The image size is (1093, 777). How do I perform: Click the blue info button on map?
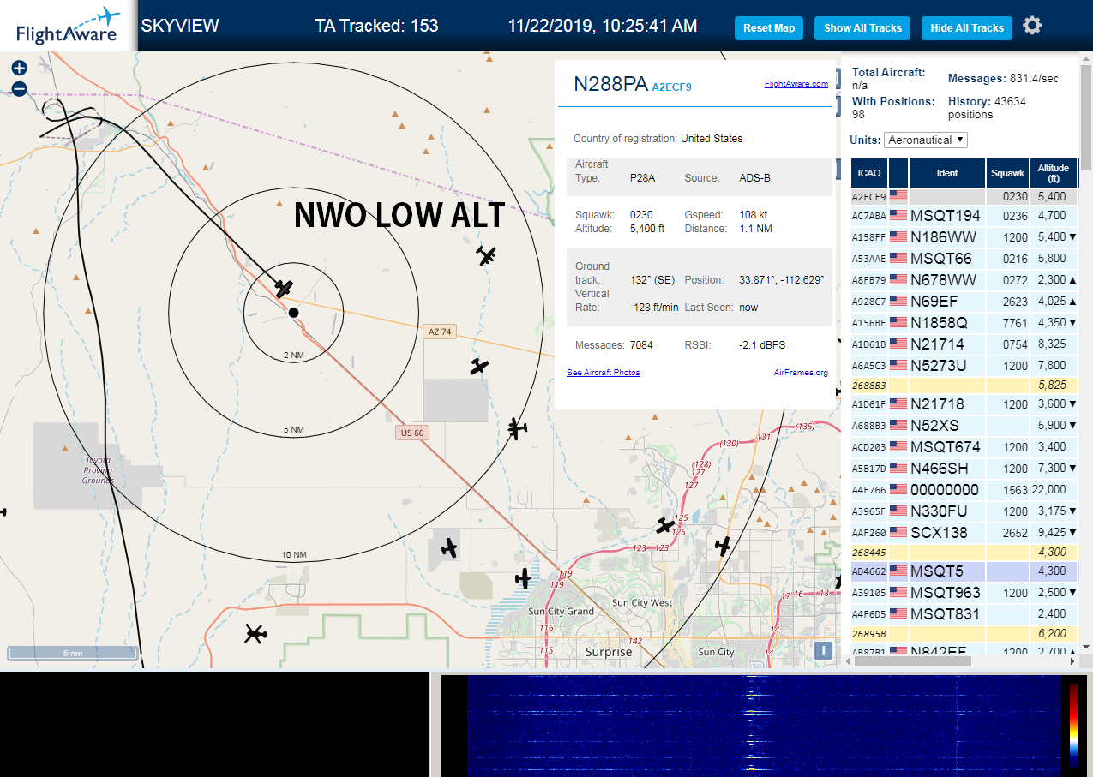pos(824,650)
